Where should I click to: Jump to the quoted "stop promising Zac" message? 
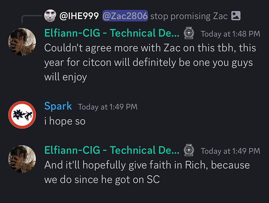pos(189,16)
